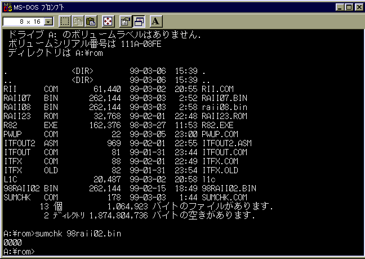Viewport: 365px width, 259px height.
Task: Click the lowercase l1c file name
Action: click(x=209, y=179)
